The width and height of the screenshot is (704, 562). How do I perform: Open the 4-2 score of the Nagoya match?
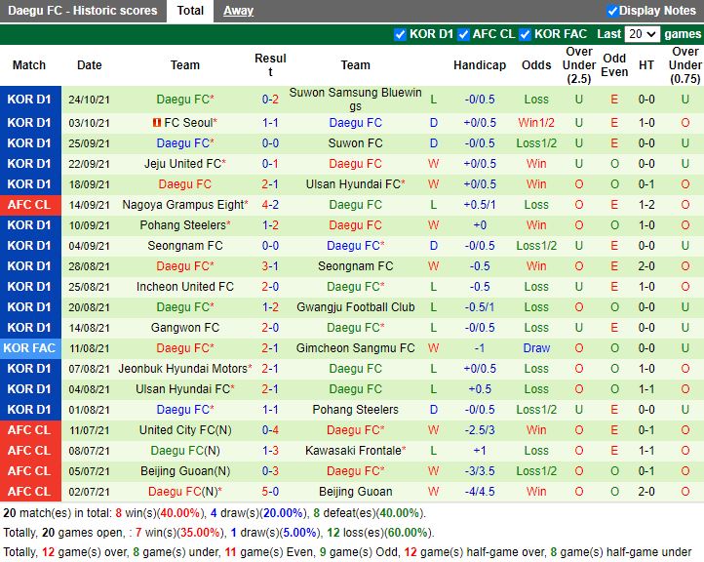point(270,205)
